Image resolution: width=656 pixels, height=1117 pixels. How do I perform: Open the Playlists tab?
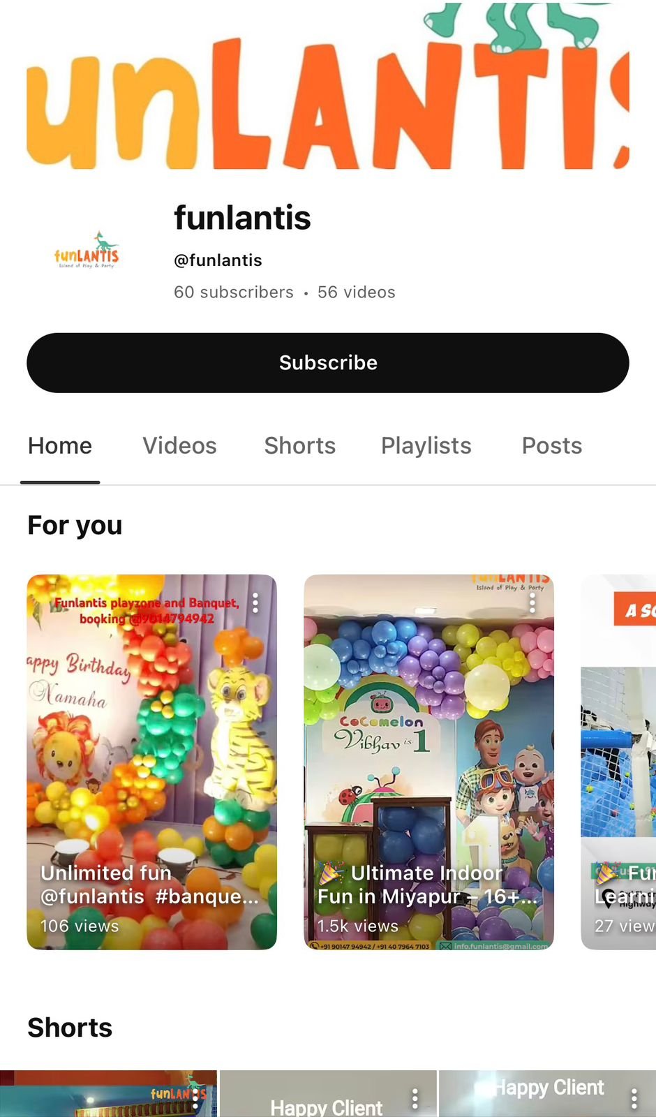coord(426,446)
